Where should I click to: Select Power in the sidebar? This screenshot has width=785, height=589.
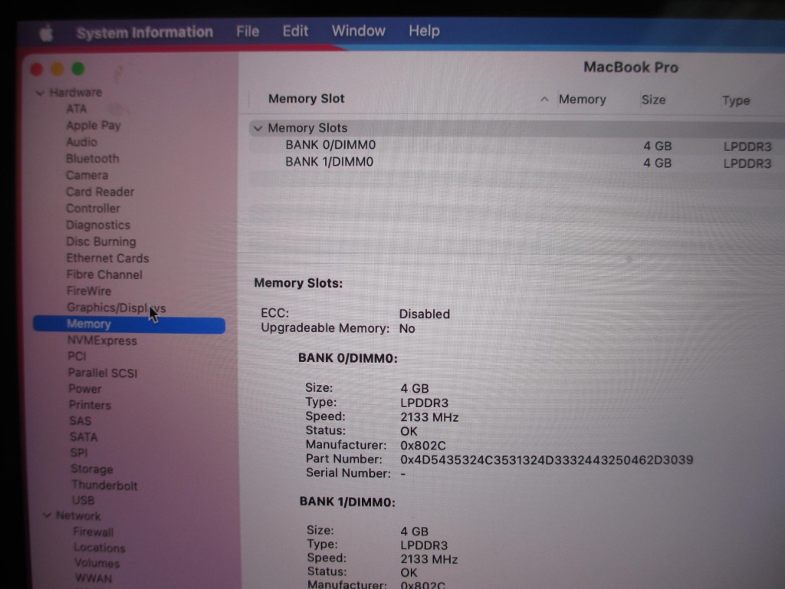click(x=85, y=389)
